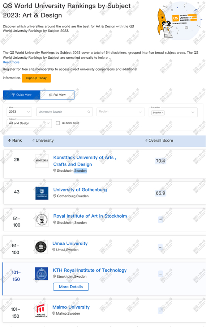Click the location pin beside Umeå,Sweden

(x=54, y=250)
